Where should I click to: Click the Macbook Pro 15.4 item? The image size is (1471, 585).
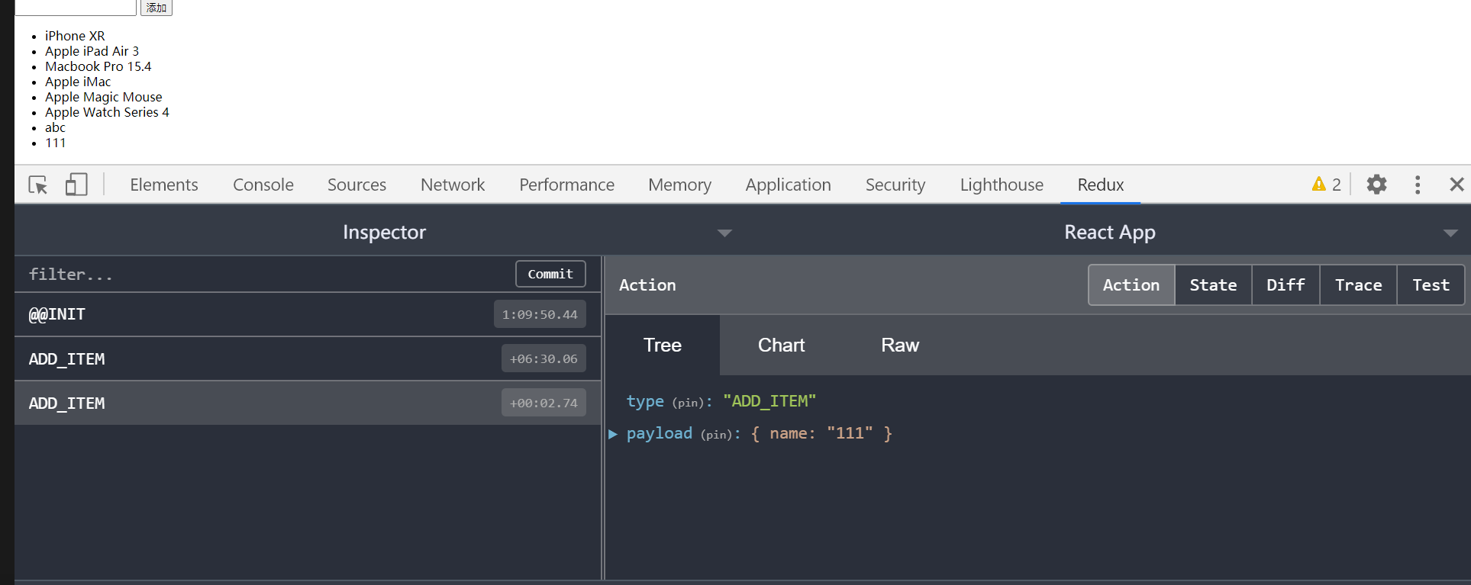click(98, 66)
